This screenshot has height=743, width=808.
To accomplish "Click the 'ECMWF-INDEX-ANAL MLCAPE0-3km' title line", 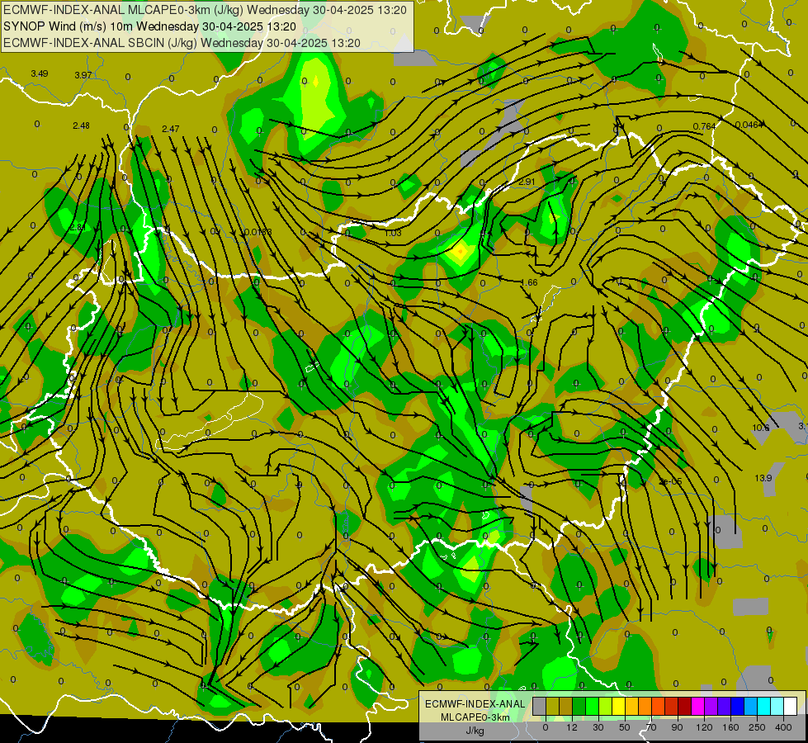I will [x=205, y=10].
